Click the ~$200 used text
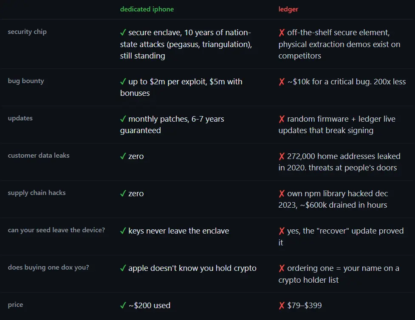 pos(150,306)
